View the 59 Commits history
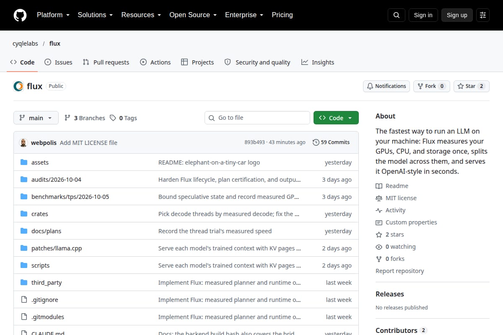The image size is (503, 335). pos(331,142)
